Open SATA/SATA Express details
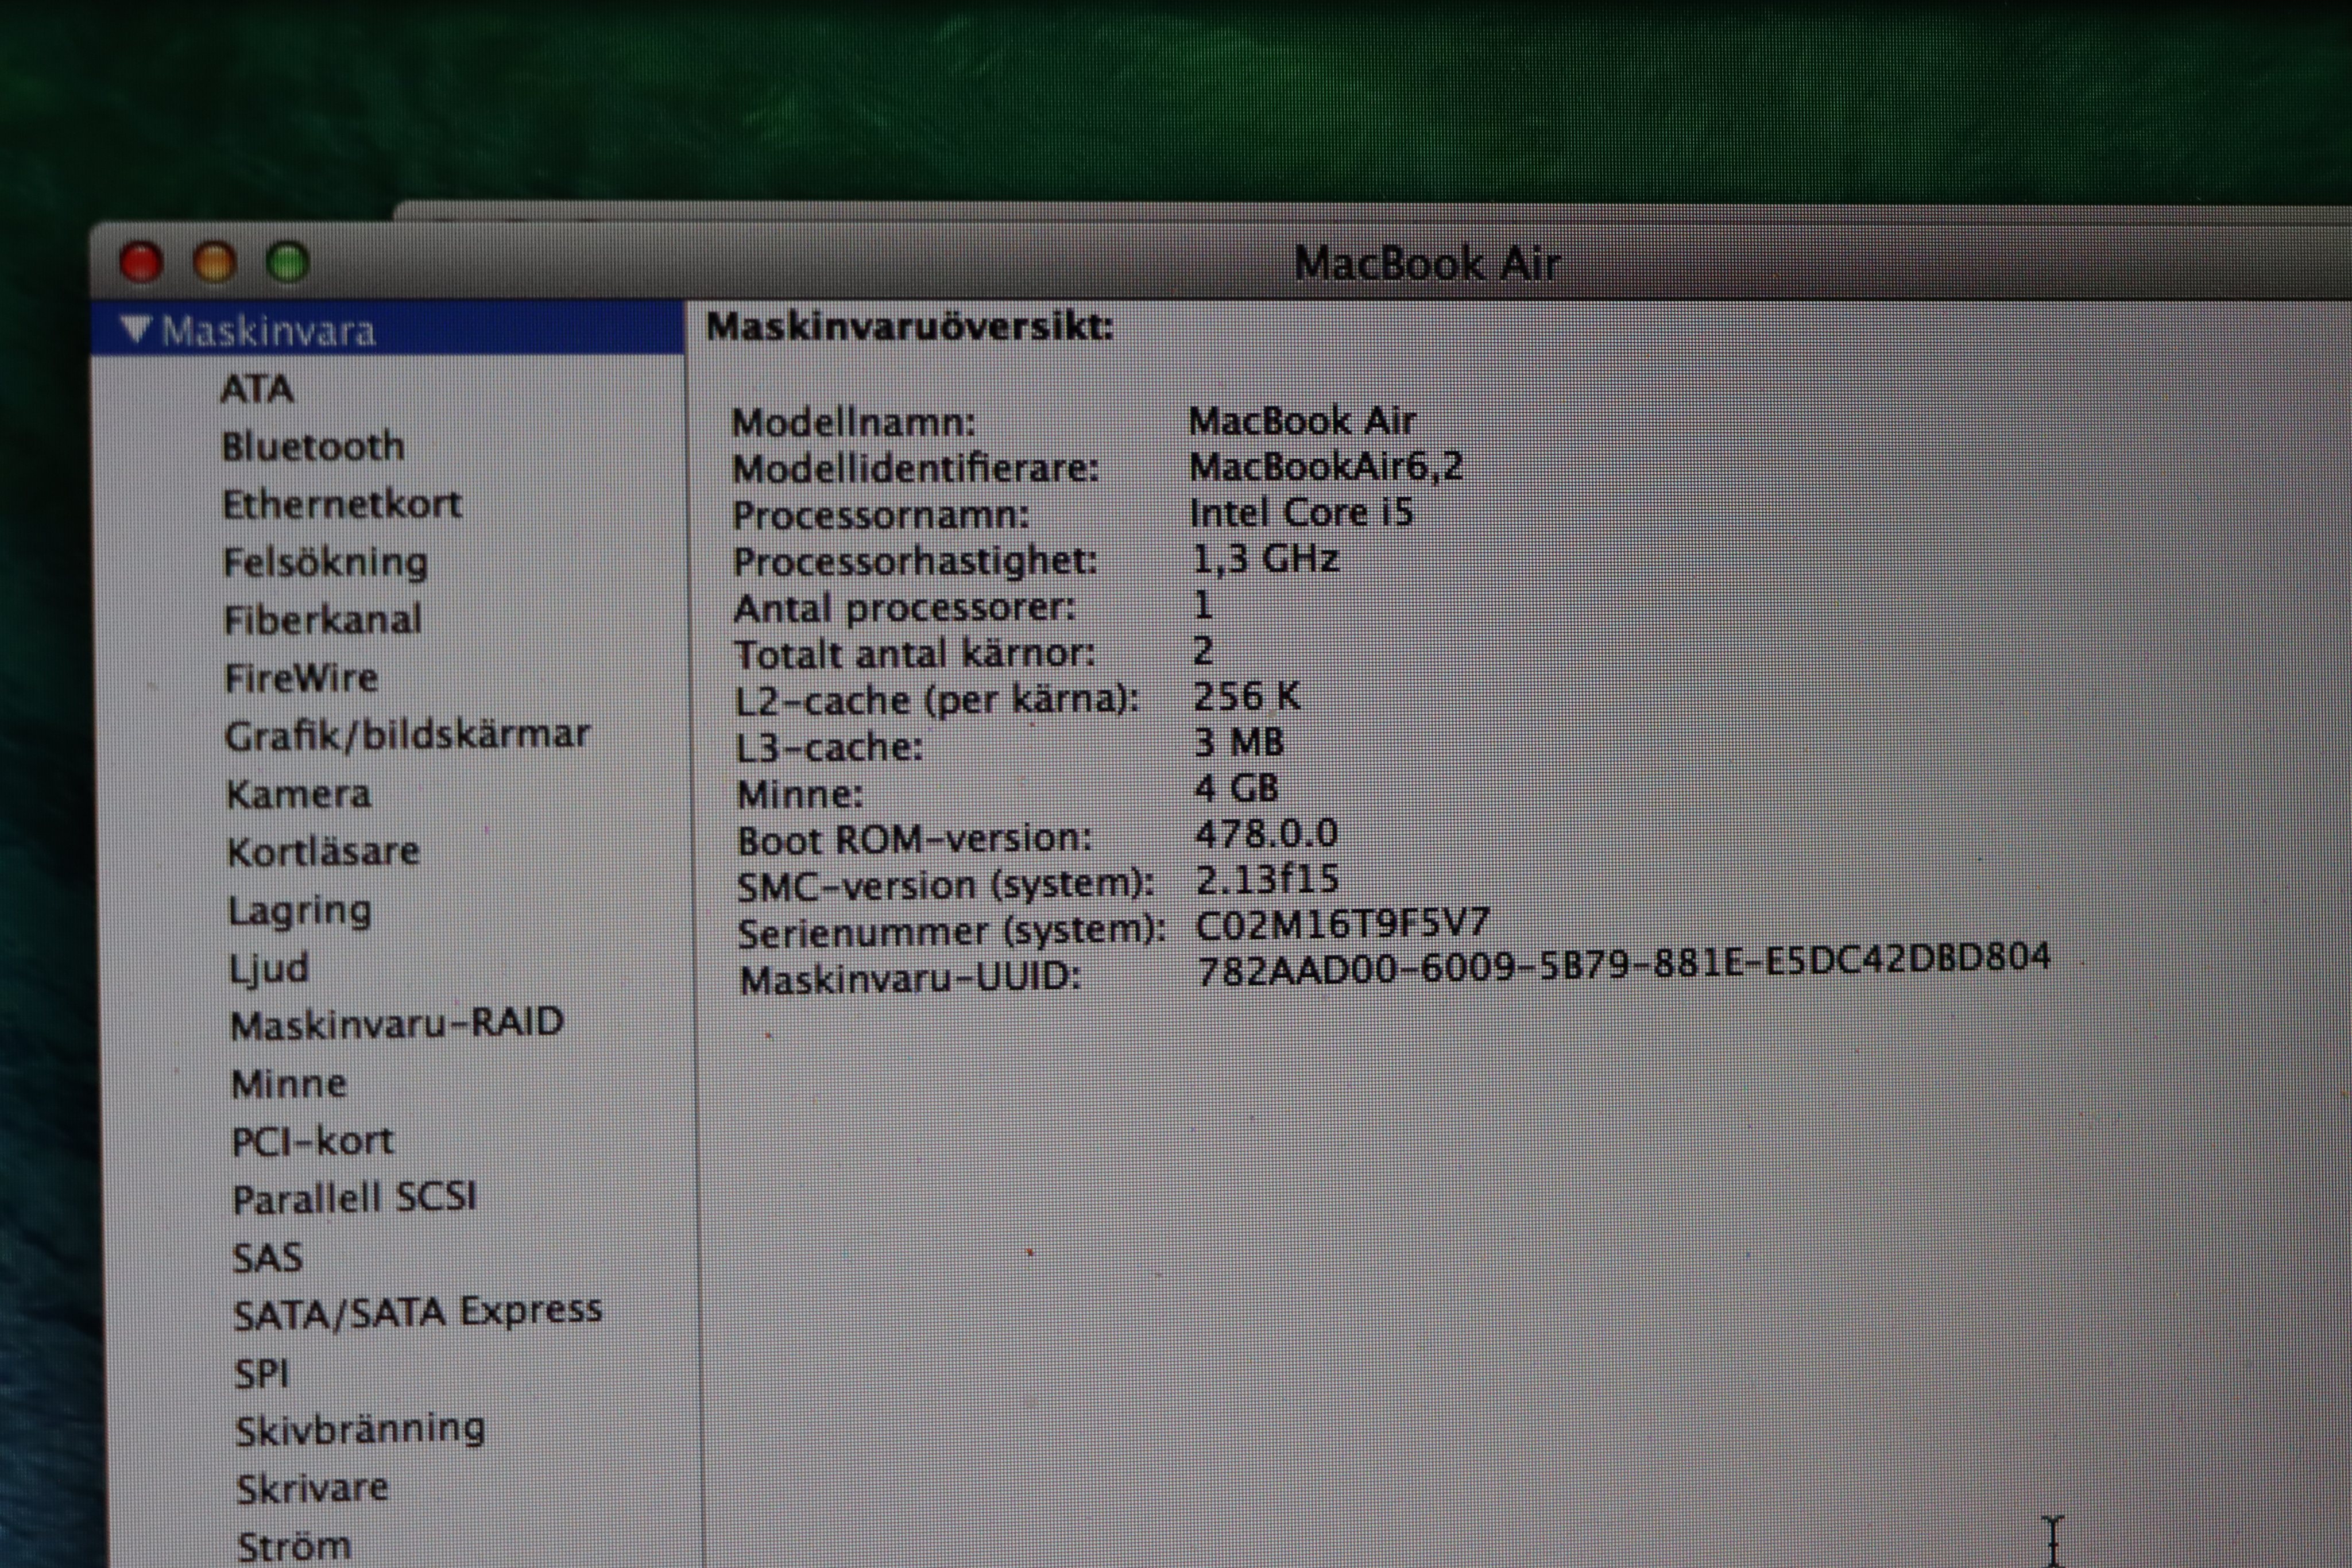Image resolution: width=2352 pixels, height=1568 pixels. pos(418,1312)
